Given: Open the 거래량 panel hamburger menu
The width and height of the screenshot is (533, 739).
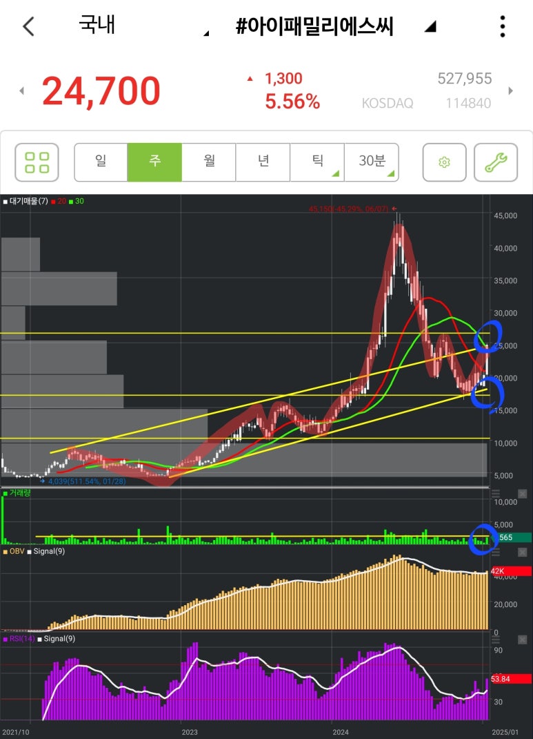Looking at the screenshot, I should click(496, 493).
